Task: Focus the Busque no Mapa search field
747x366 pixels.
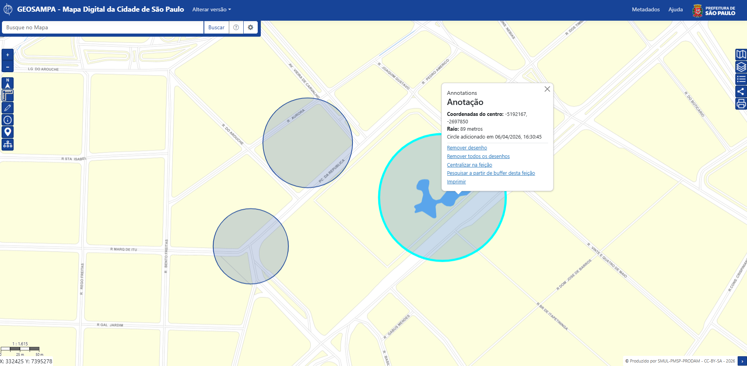Action: click(103, 27)
